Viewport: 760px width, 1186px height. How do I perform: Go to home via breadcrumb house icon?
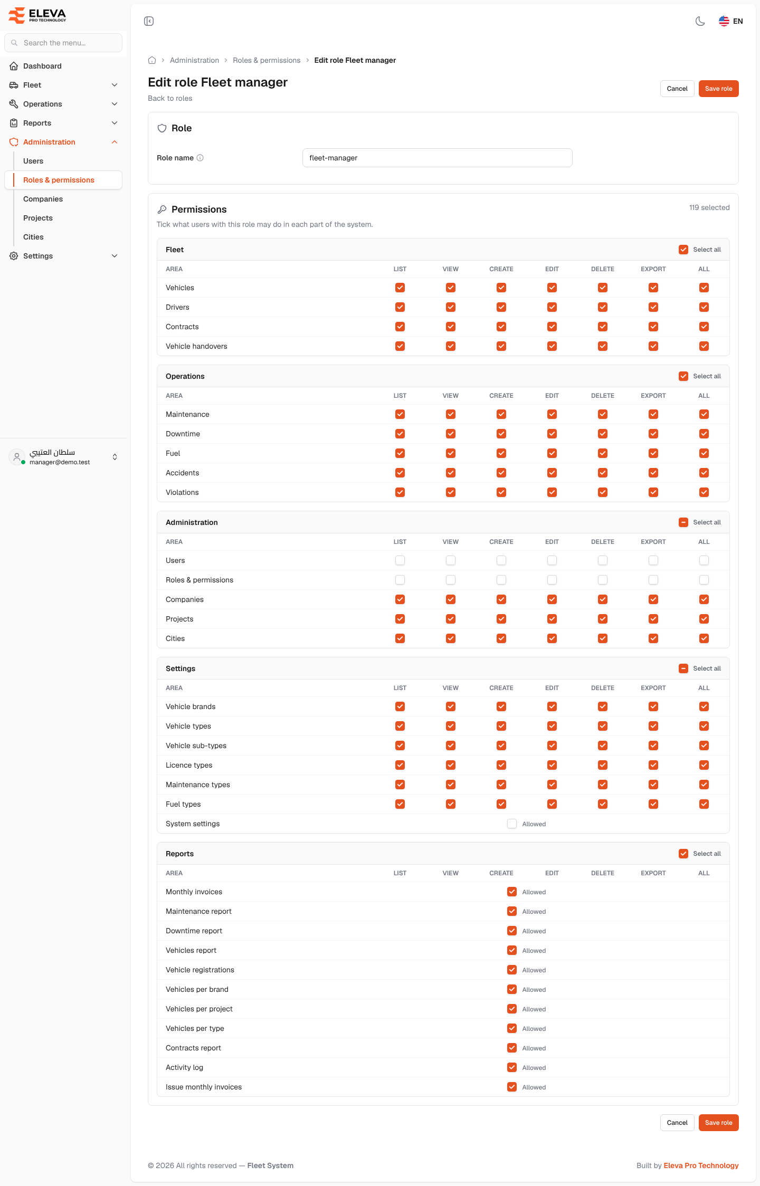(152, 60)
